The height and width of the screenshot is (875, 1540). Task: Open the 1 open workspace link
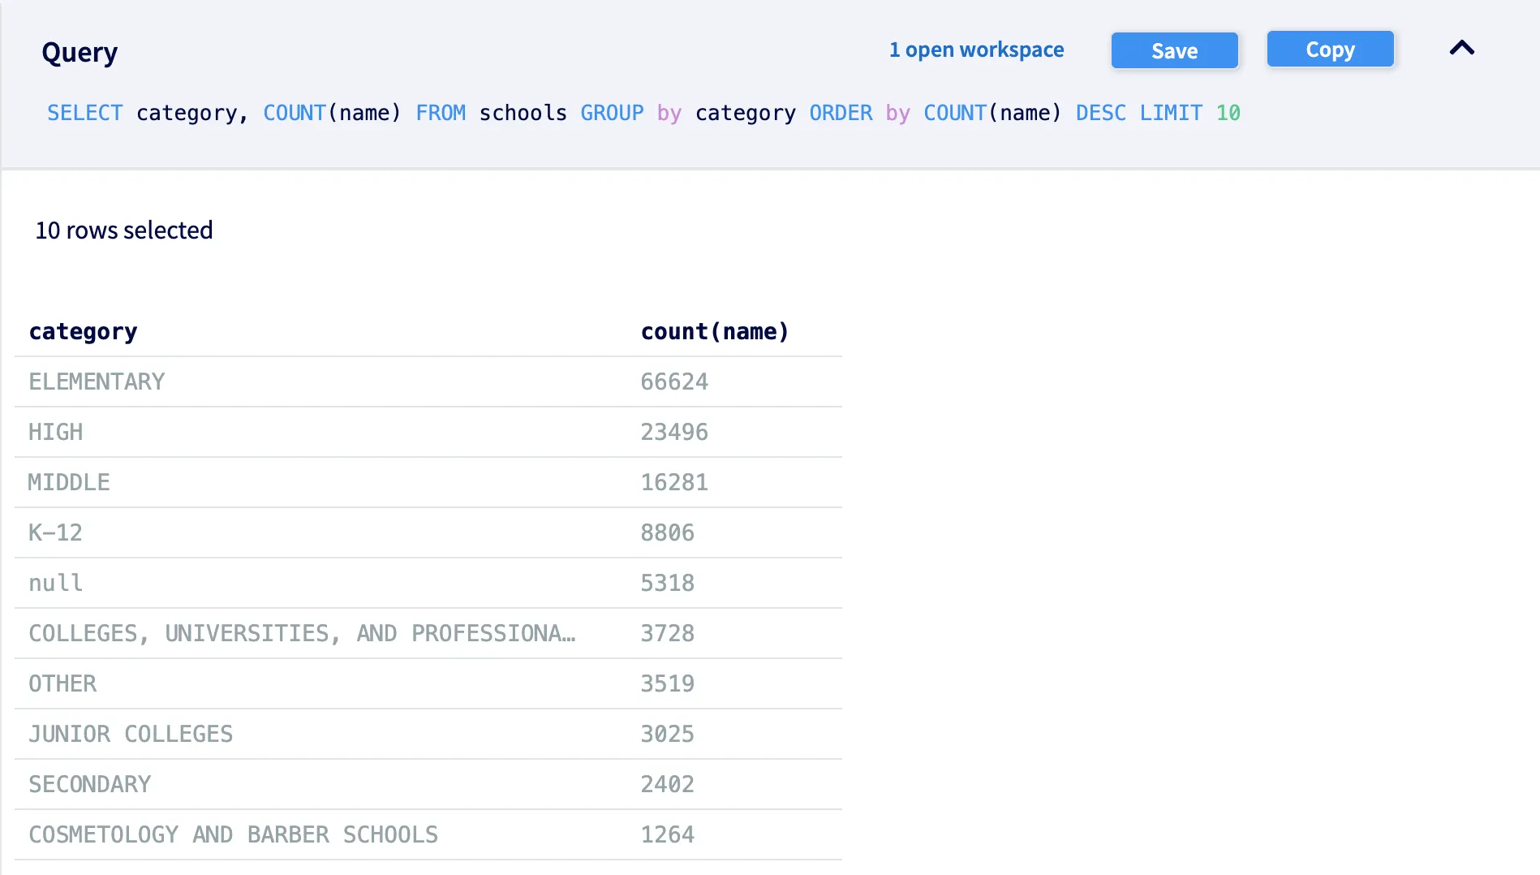[976, 50]
